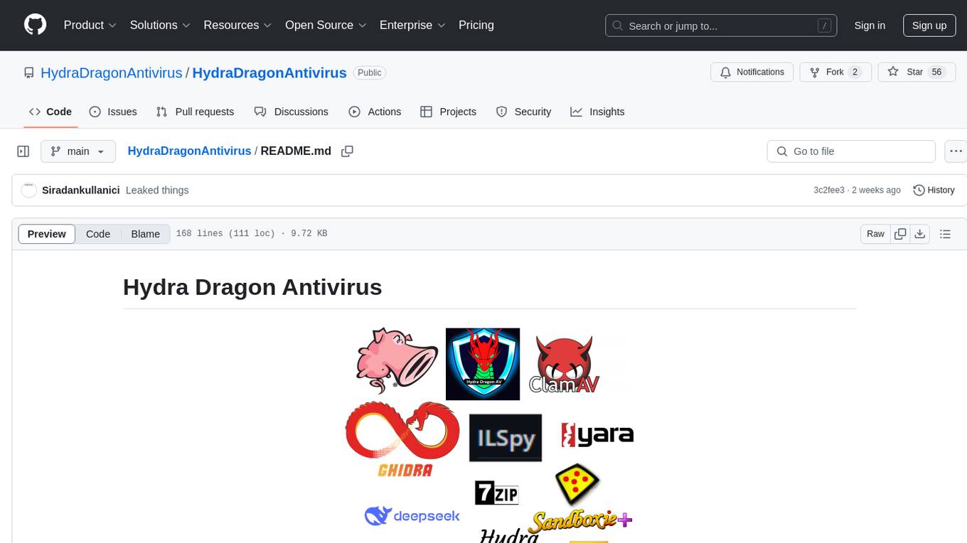Expand the Product menu

(90, 25)
